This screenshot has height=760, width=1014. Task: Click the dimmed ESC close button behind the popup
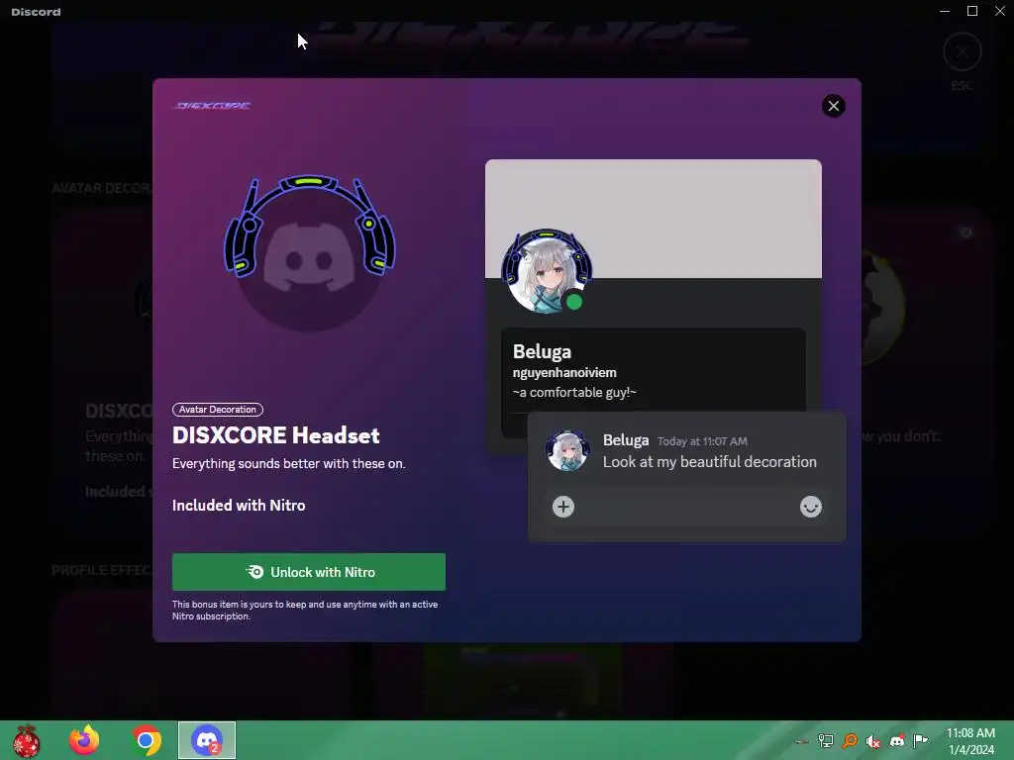tap(963, 51)
